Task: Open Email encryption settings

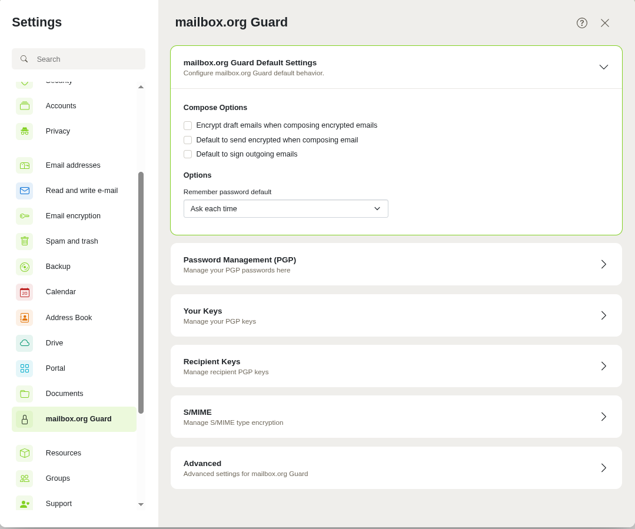Action: tap(74, 216)
